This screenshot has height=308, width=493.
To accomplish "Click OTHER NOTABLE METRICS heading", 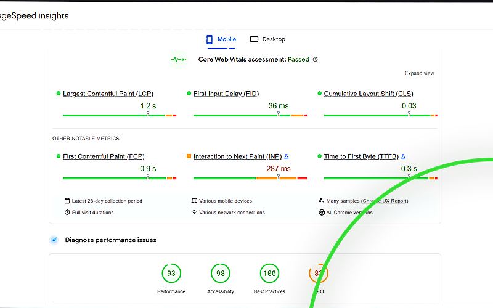I will [x=86, y=139].
